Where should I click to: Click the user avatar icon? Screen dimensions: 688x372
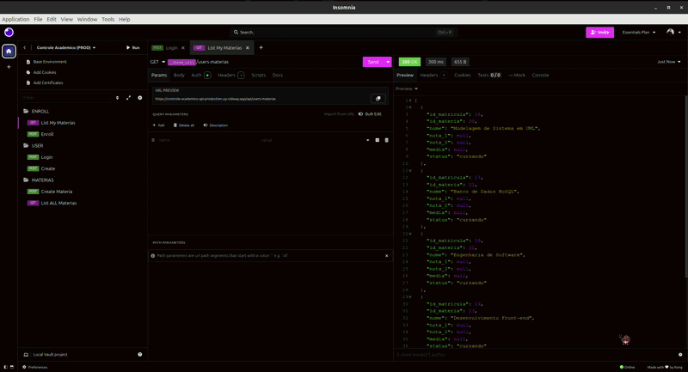(x=670, y=32)
